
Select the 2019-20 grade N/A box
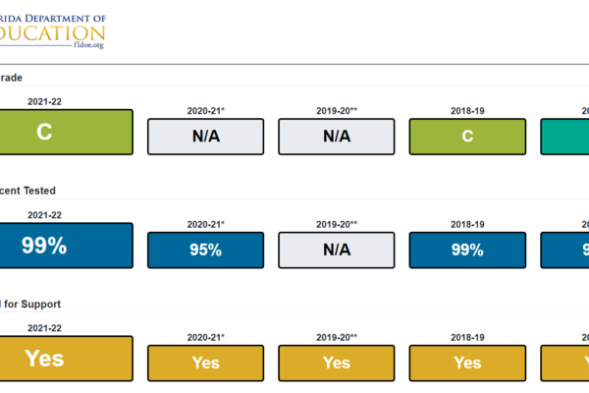(337, 137)
